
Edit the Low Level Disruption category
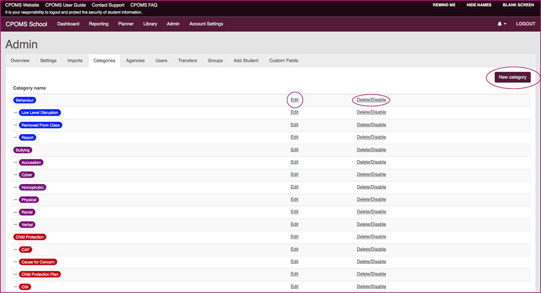(x=294, y=112)
